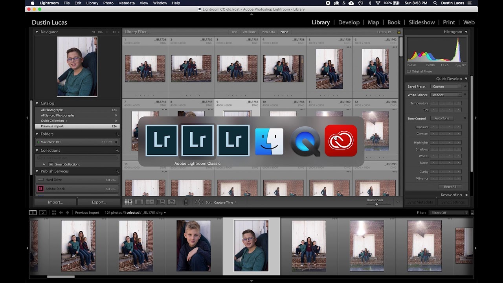503x283 pixels.
Task: Open the Photo menu
Action: (108, 3)
